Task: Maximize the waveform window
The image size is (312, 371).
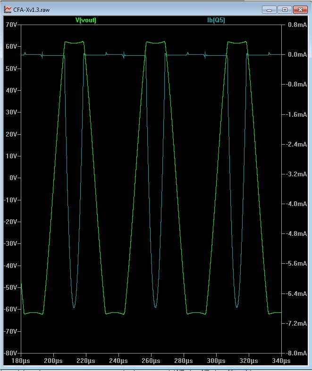Action: click(285, 10)
